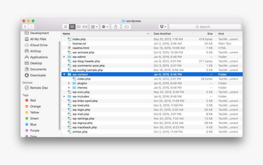Viewport: 263px width, 165px height.
Task: Select wp-trackback.php file name
Action: (84, 127)
